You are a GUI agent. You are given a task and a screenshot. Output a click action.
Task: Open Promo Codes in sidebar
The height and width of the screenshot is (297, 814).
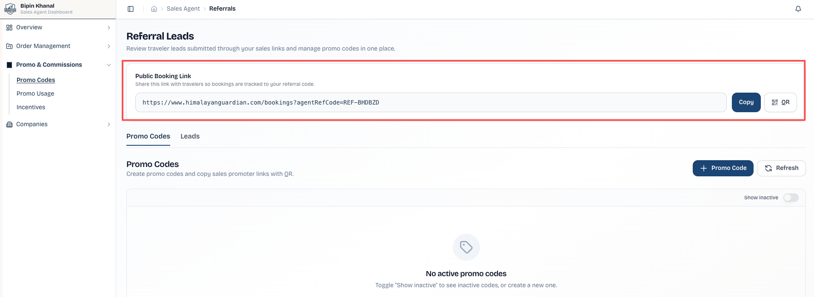point(36,80)
